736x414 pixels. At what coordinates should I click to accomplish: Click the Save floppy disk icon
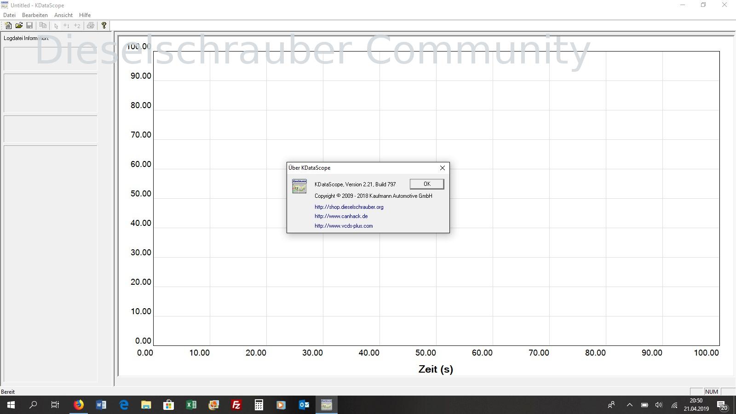tap(29, 26)
